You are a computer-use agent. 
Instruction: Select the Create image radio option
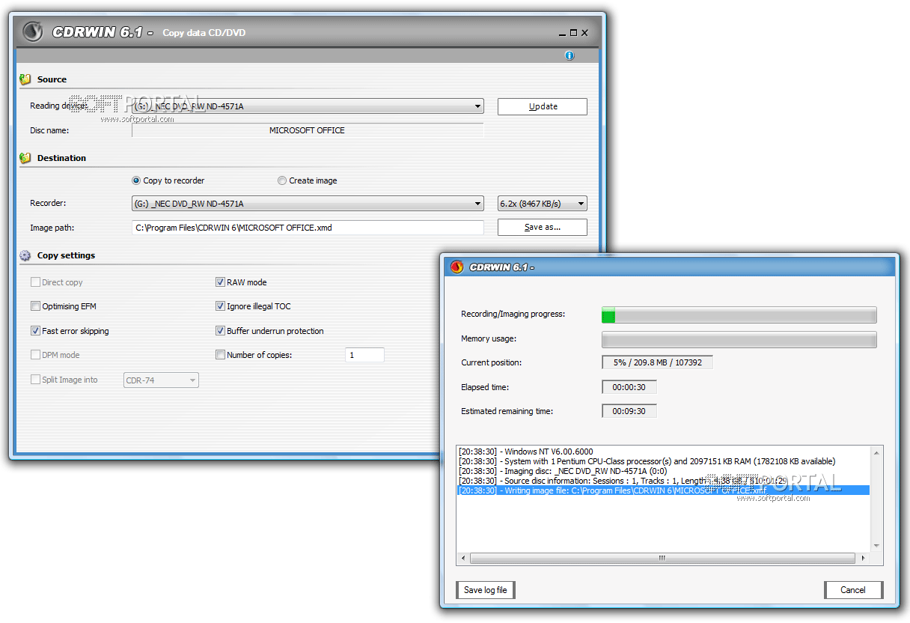[282, 180]
